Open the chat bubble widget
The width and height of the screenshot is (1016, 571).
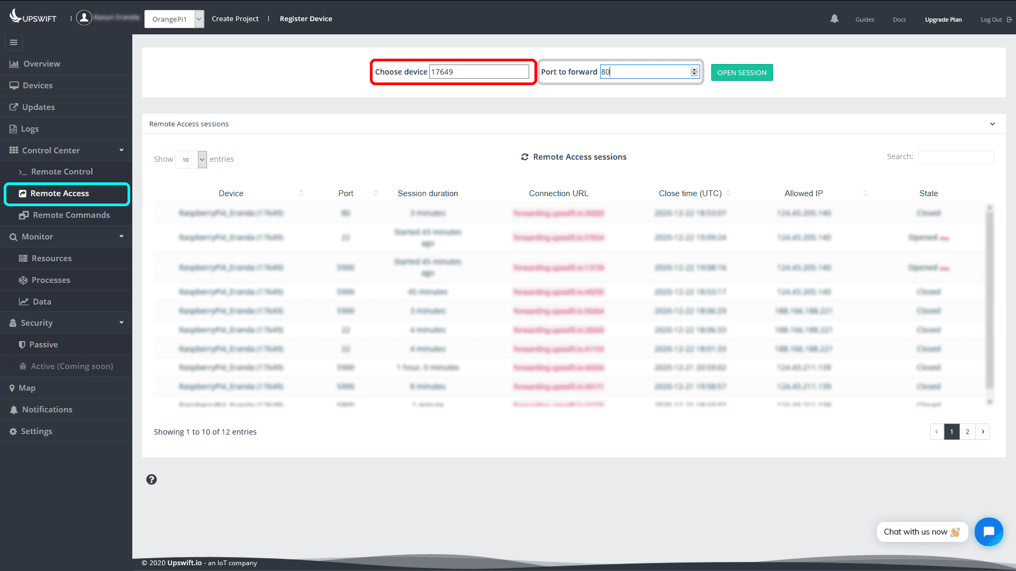click(988, 532)
